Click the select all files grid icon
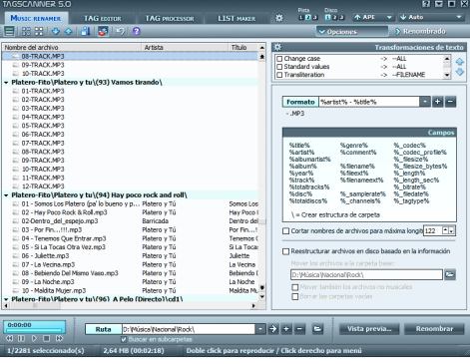Image resolution: width=470 pixels, height=364 pixels. point(26,32)
